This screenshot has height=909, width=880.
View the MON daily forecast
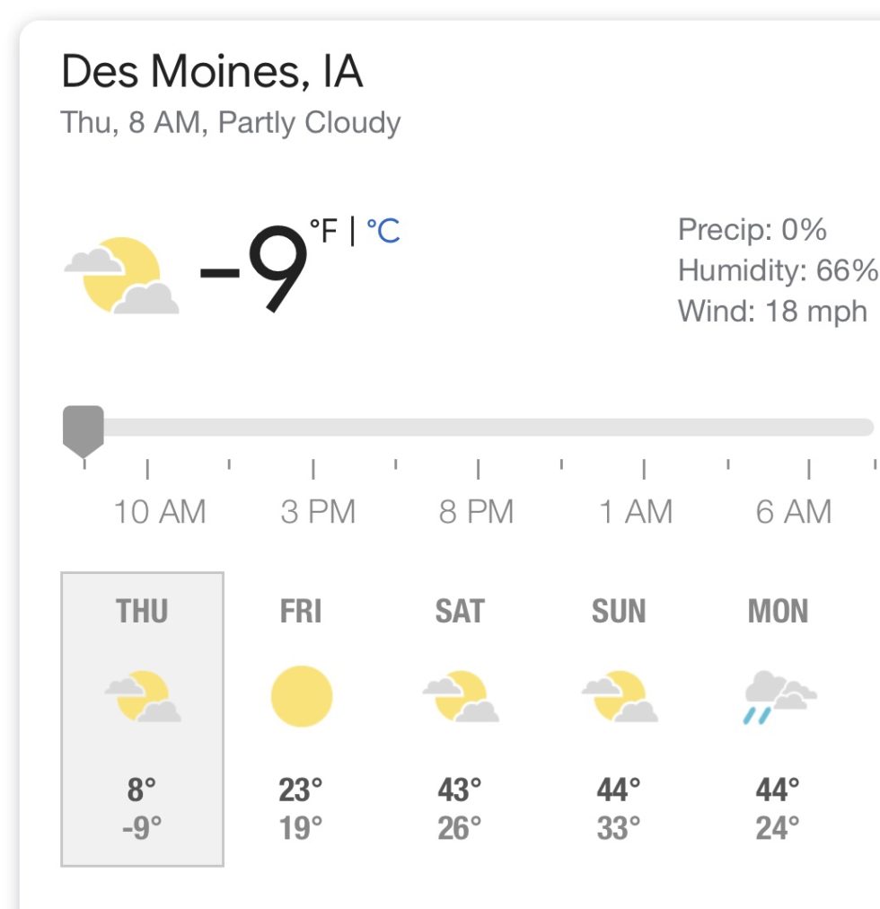[778, 612]
